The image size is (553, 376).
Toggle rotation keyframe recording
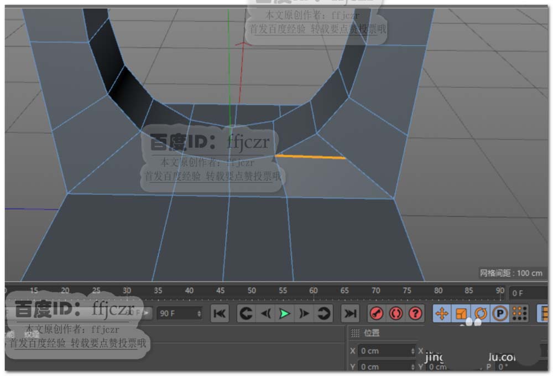[481, 313]
